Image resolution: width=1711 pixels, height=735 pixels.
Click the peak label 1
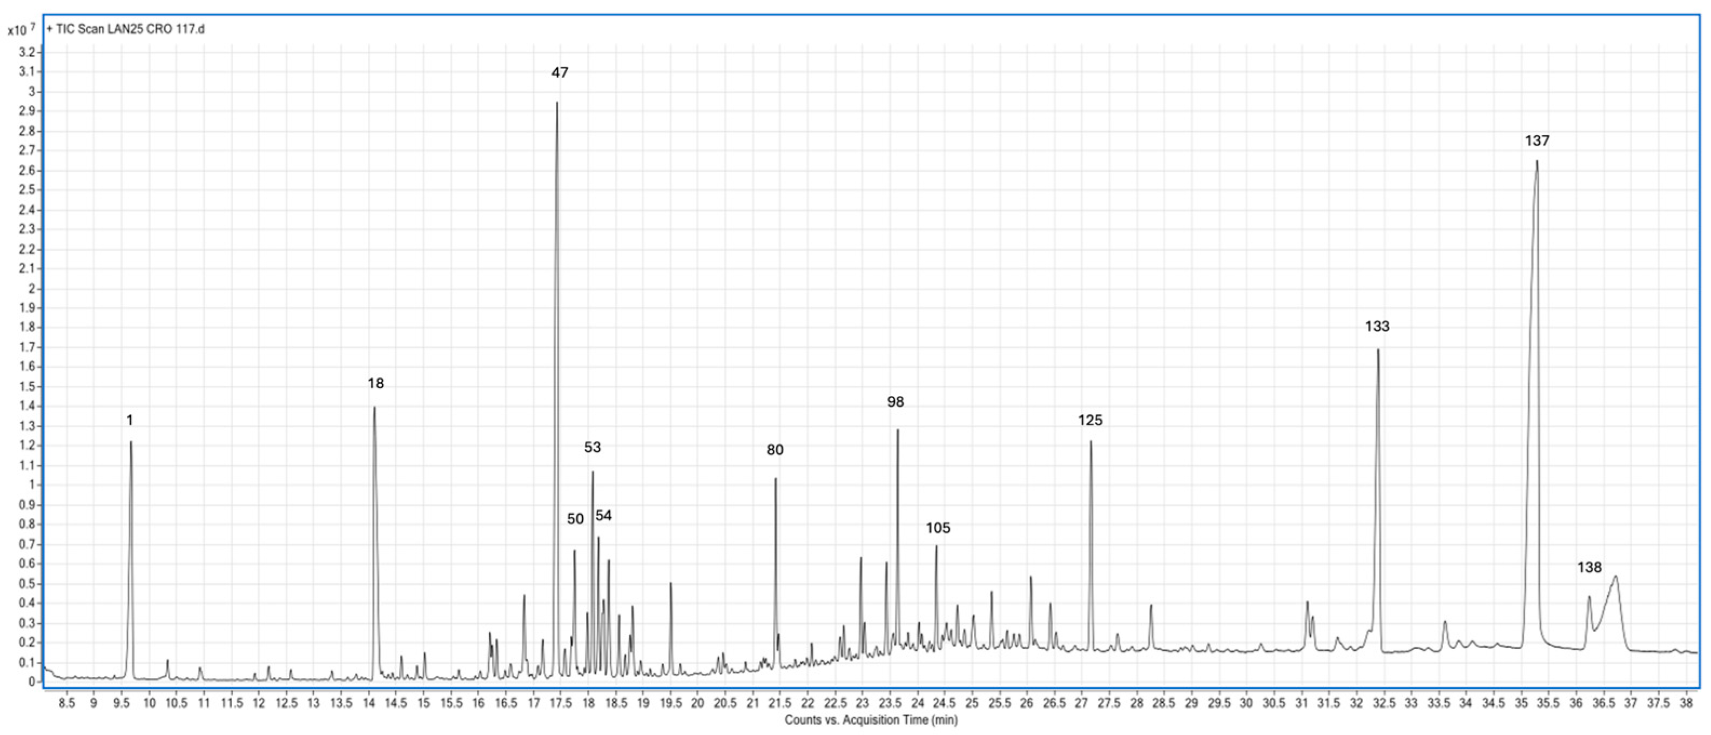click(x=130, y=419)
